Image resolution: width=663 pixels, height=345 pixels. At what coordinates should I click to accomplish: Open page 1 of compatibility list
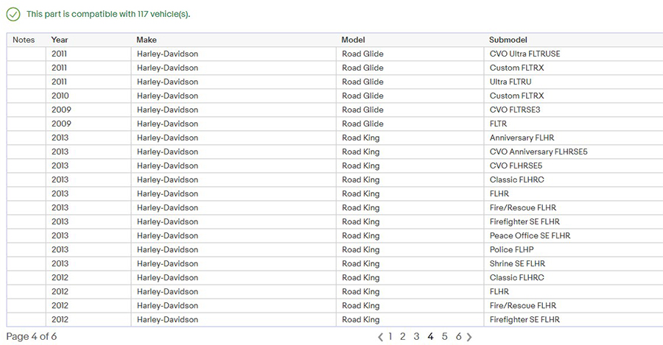coord(390,336)
